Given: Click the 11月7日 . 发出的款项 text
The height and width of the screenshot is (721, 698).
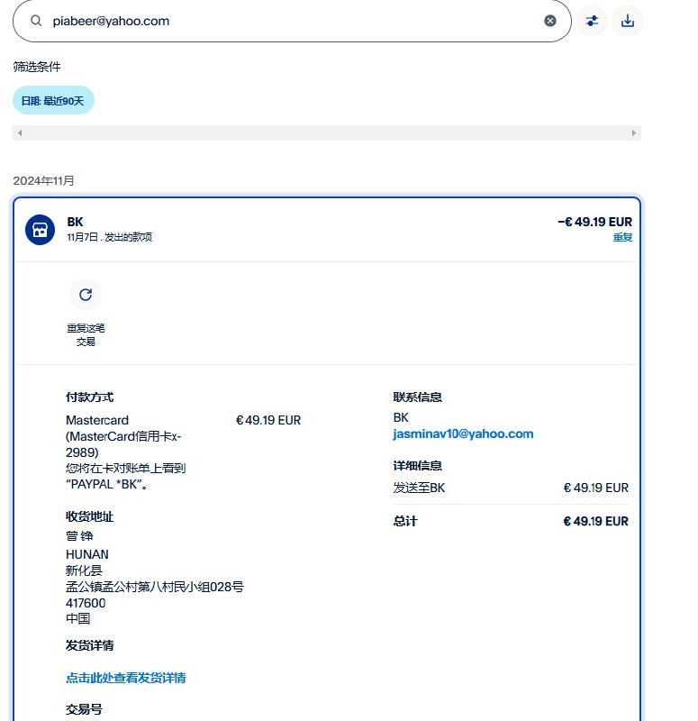Looking at the screenshot, I should 109,237.
